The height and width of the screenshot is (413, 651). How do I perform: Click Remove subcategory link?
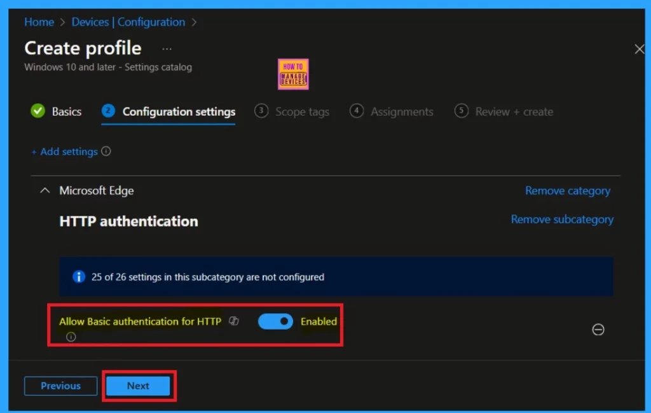point(562,220)
